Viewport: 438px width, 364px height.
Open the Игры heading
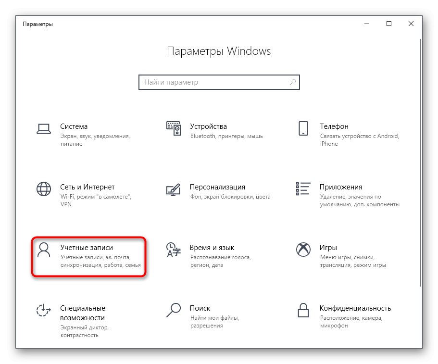pos(328,248)
